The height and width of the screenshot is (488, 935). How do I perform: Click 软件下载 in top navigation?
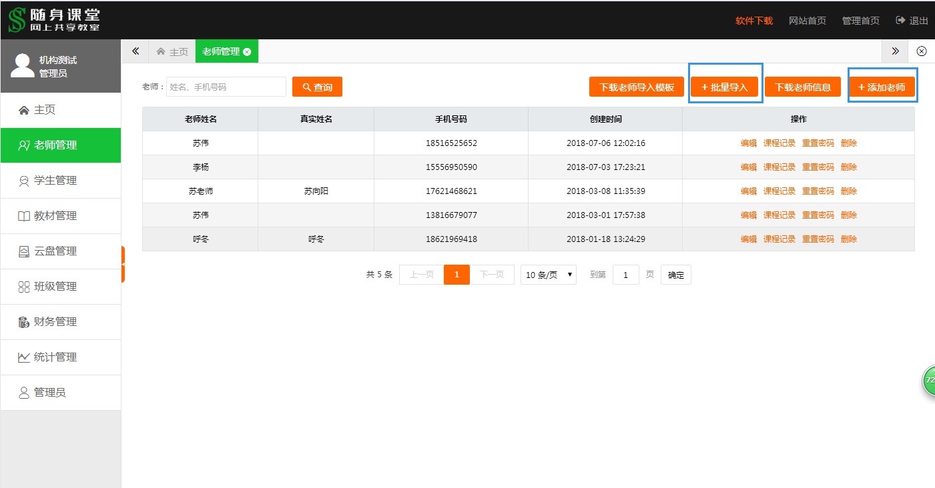click(753, 21)
